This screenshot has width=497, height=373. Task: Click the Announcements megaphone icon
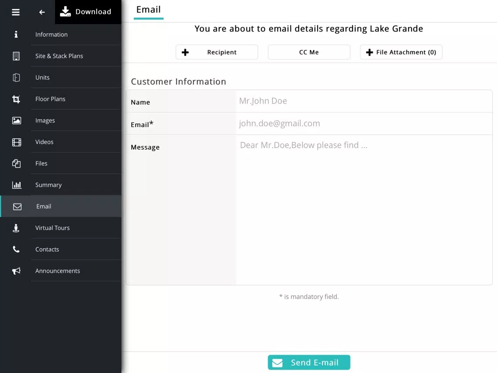click(16, 271)
